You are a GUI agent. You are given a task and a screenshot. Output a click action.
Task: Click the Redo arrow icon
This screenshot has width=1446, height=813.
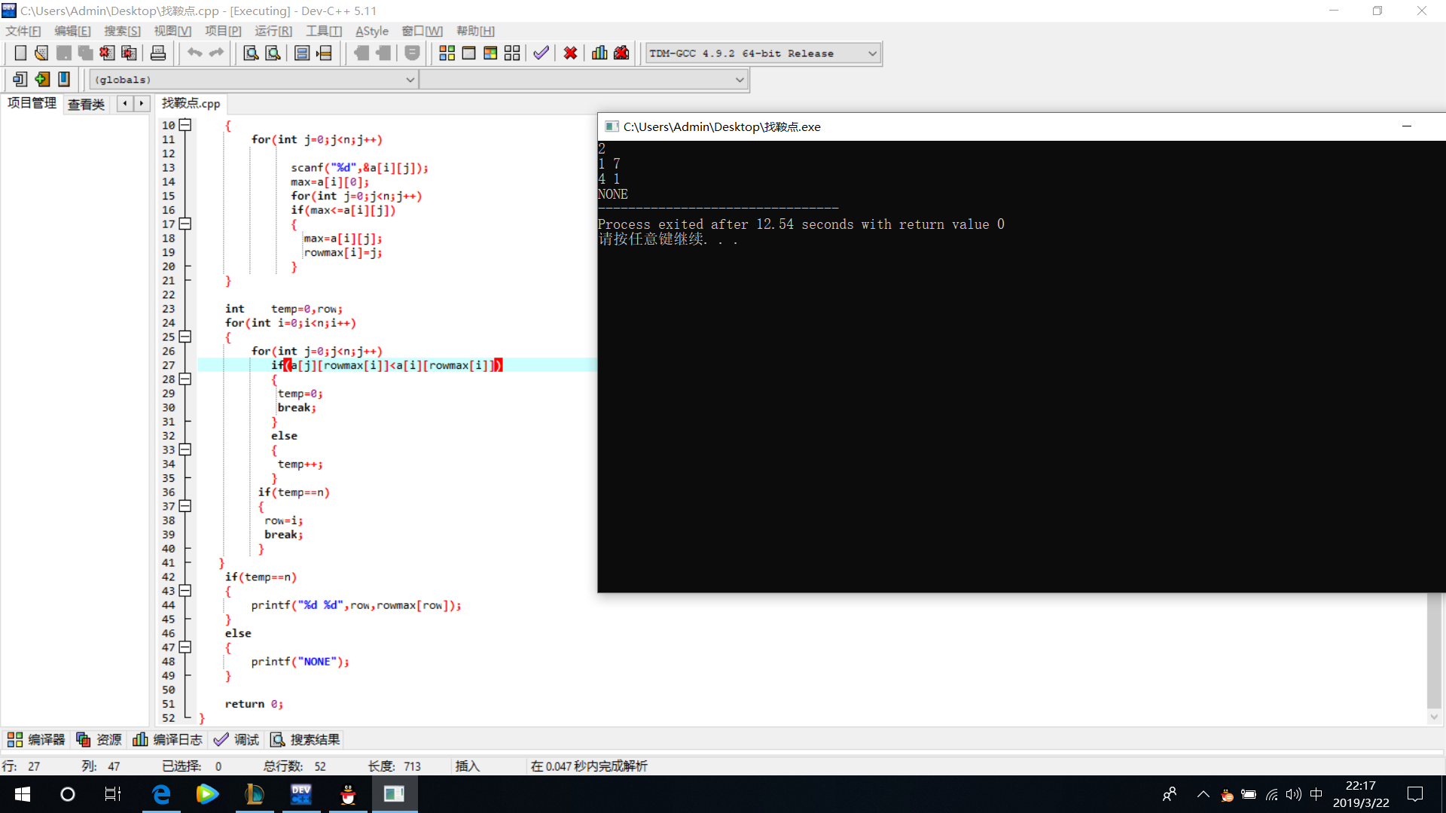click(217, 53)
